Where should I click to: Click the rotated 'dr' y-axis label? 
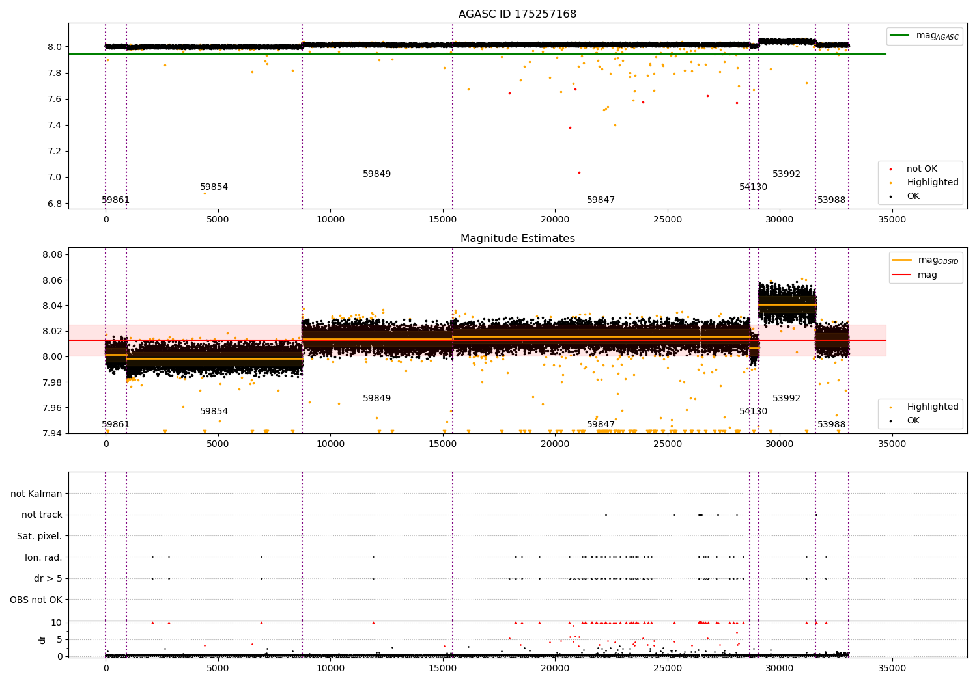[x=42, y=639]
